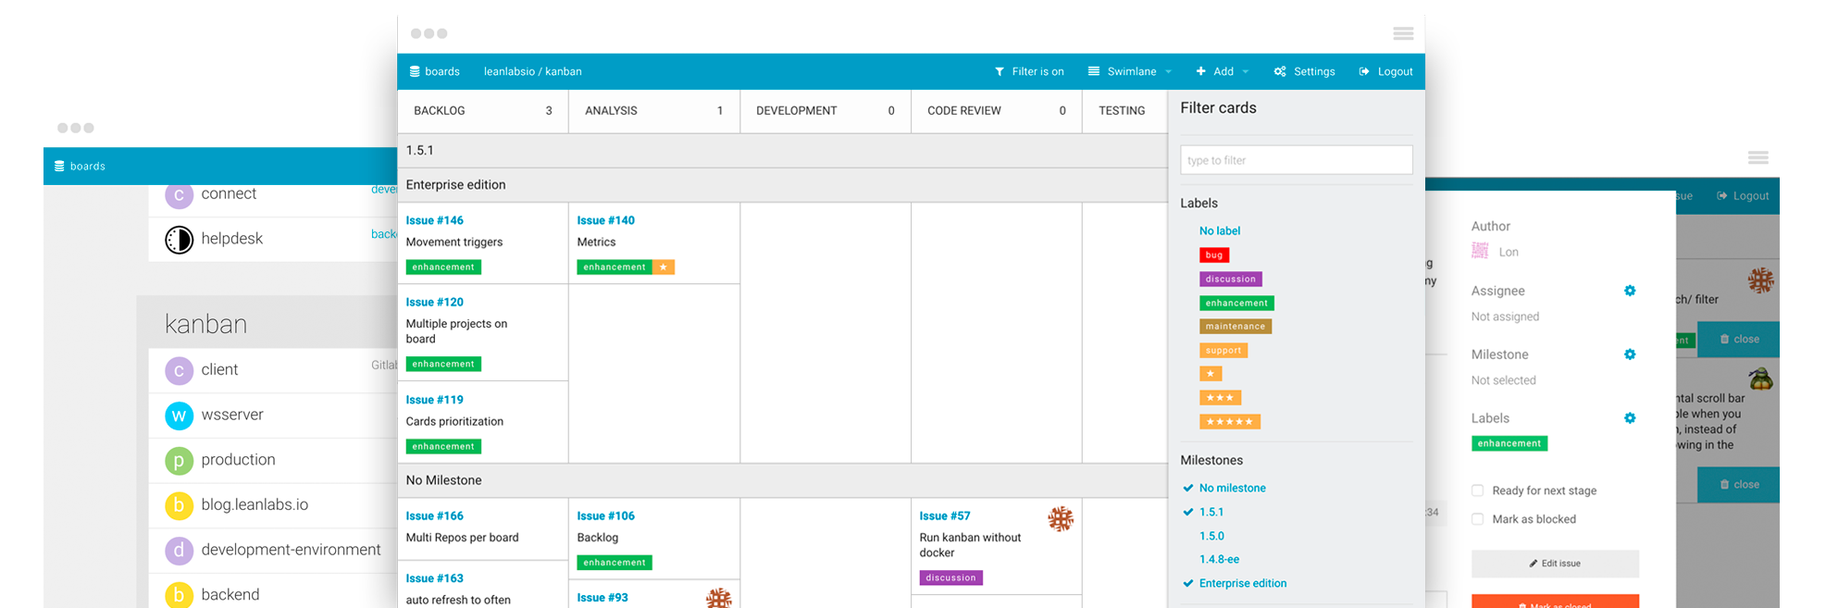
Task: Click the Edit issue button
Action: (x=1555, y=564)
